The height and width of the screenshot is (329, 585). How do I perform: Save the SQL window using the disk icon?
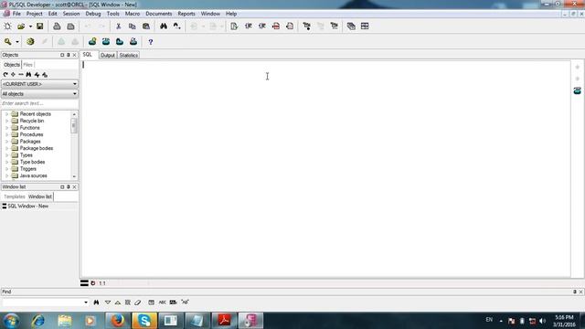[39, 27]
